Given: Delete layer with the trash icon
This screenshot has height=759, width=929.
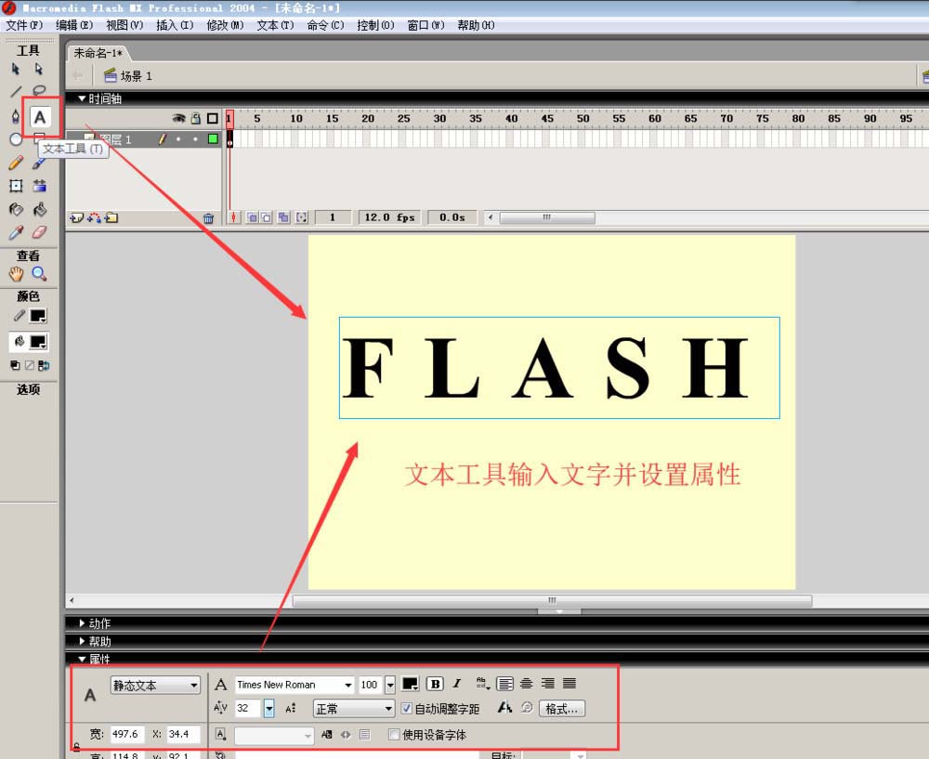Looking at the screenshot, I should click(x=208, y=218).
